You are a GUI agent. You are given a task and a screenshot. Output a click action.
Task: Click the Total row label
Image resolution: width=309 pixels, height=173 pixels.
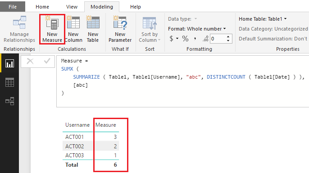[x=72, y=165]
